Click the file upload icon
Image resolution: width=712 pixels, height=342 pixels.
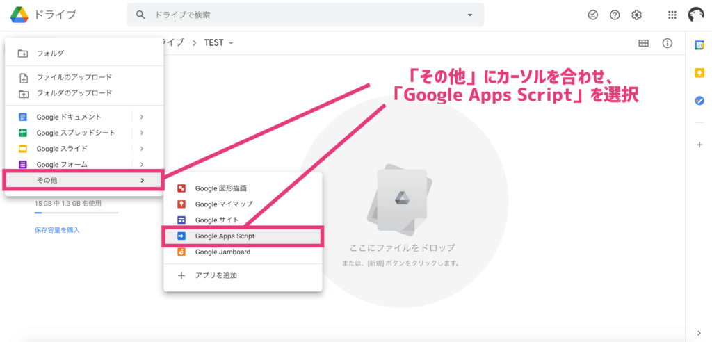(23, 78)
